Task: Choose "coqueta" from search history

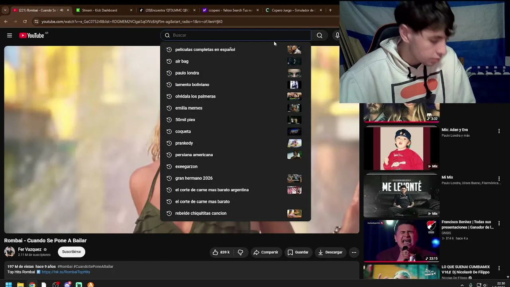Action: 235,132
